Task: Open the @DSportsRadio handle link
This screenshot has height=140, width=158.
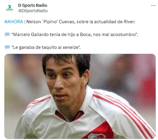Action: pyautogui.click(x=33, y=11)
